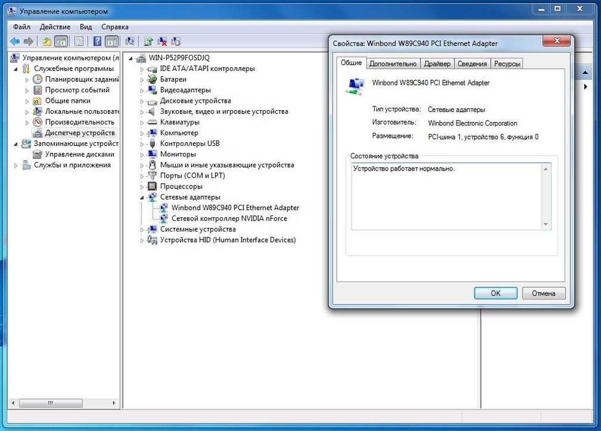Select the WIN-P52P9FOSDJQ computer root node
Image resolution: width=601 pixels, height=431 pixels.
coord(179,58)
